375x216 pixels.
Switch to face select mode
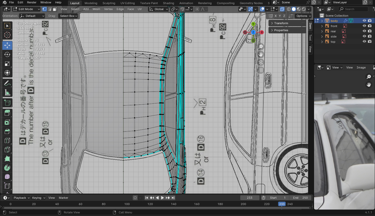(x=55, y=9)
